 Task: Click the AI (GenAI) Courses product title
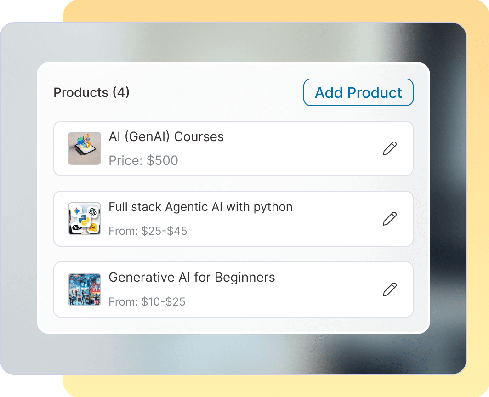point(165,136)
